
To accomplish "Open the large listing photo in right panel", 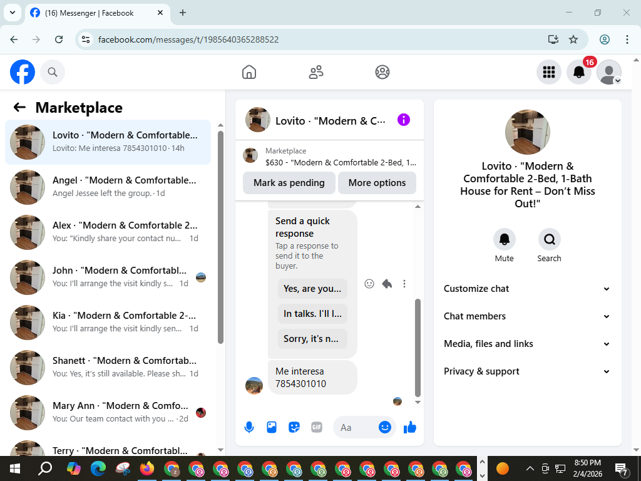I will [x=527, y=132].
